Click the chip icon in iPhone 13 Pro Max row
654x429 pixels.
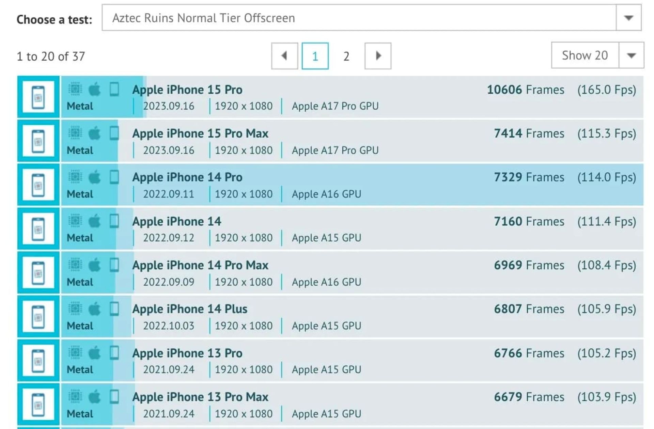pos(75,397)
